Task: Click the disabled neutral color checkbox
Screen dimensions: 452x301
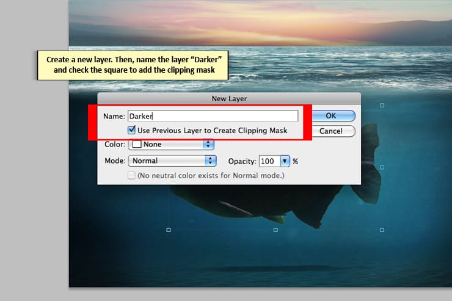Action: point(131,176)
